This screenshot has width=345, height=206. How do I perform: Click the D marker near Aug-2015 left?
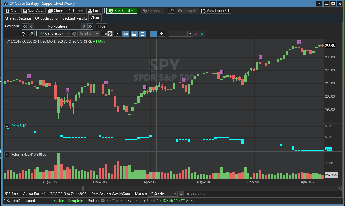pyautogui.click(x=29, y=76)
